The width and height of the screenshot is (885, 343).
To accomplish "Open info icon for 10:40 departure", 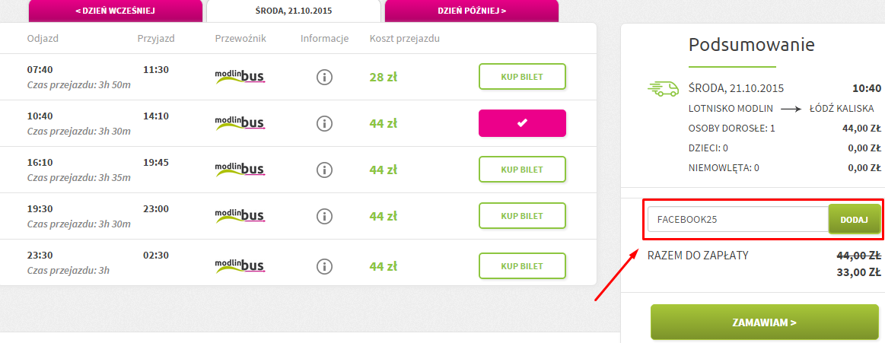I will pos(324,123).
